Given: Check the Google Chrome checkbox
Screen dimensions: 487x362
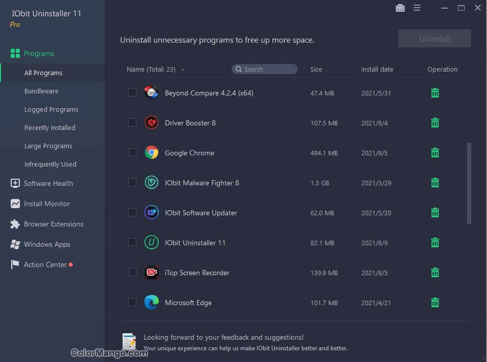Looking at the screenshot, I should point(132,153).
